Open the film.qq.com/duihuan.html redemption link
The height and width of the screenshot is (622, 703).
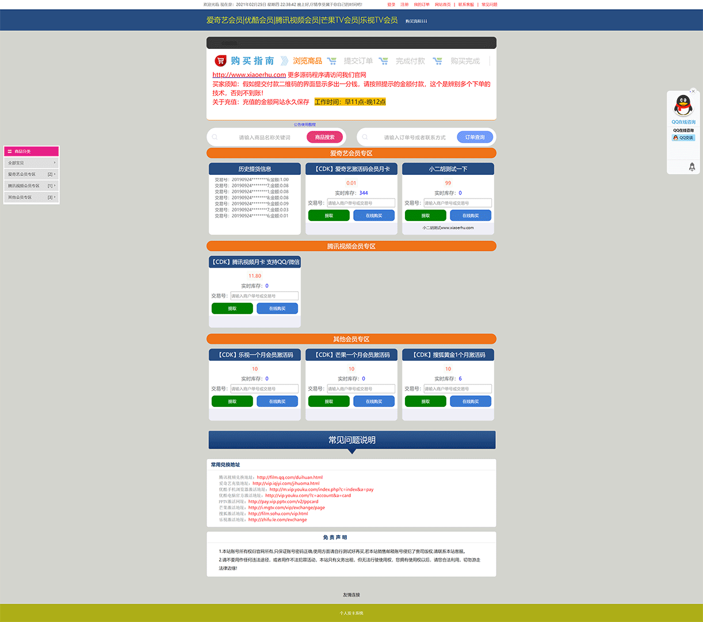point(289,477)
